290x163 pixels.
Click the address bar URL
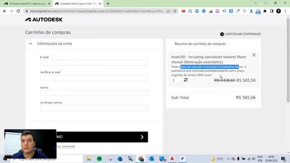pyautogui.click(x=97, y=11)
